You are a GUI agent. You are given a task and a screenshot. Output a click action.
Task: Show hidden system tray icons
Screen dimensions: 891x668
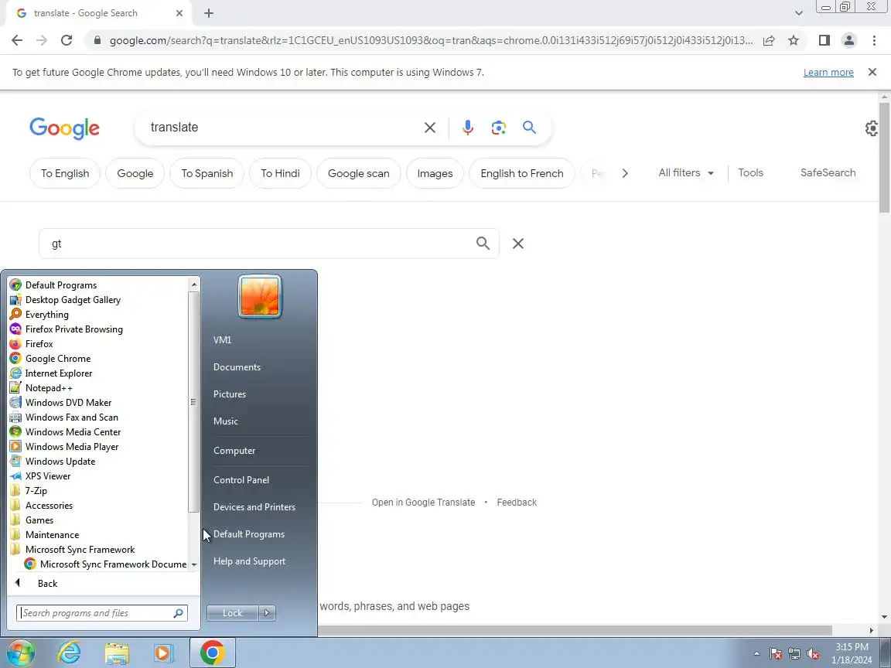click(x=756, y=654)
